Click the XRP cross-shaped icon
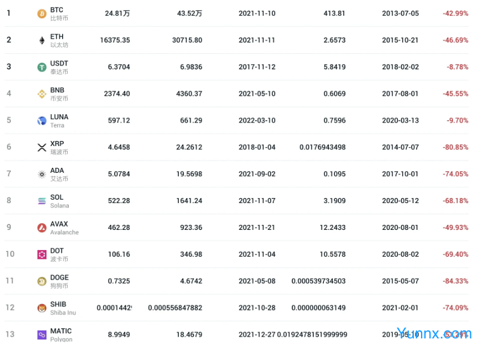The image size is (477, 344). point(42,147)
